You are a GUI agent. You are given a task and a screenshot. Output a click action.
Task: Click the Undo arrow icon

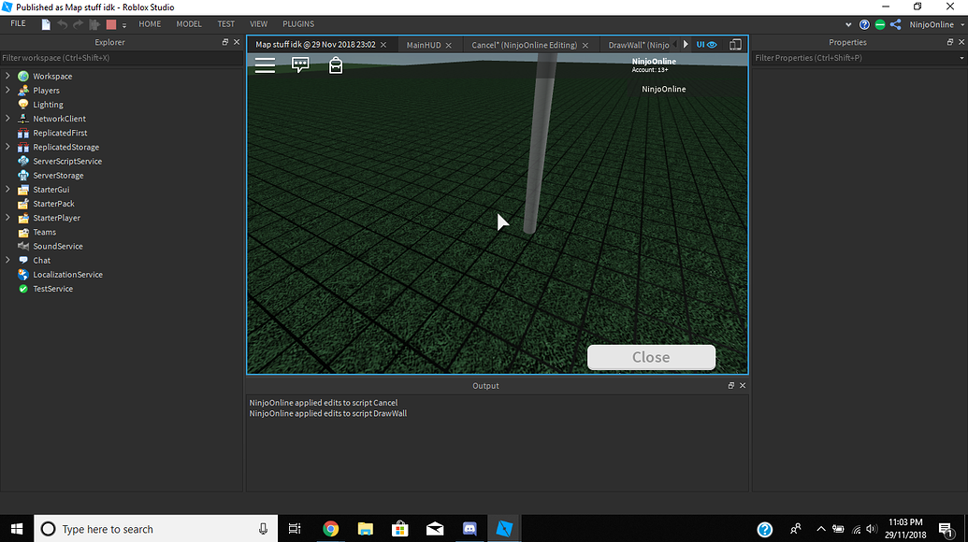[63, 24]
